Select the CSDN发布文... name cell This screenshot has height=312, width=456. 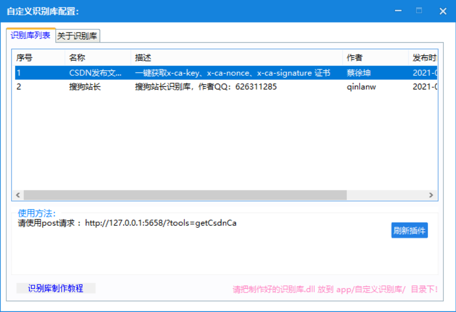[95, 73]
